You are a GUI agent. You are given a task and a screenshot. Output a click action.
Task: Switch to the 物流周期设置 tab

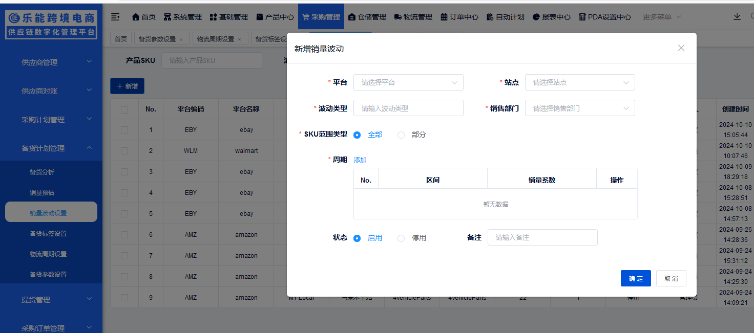(217, 38)
